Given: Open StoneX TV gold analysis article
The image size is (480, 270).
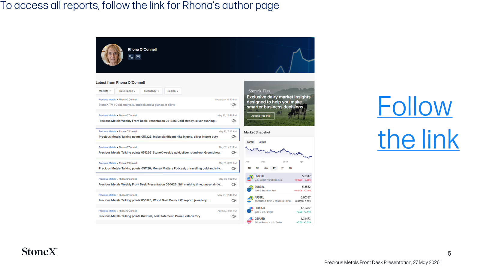Looking at the screenshot, I should tap(137, 105).
